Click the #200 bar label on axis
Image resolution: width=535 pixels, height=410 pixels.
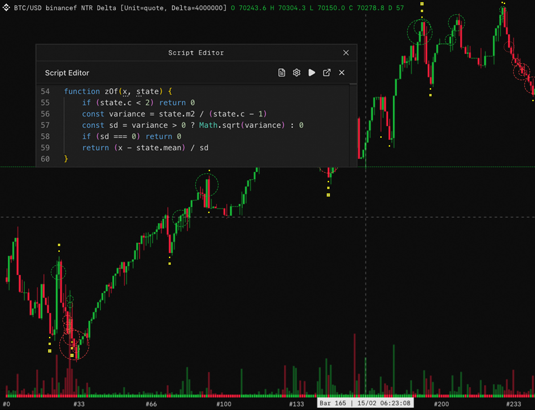tap(441, 404)
